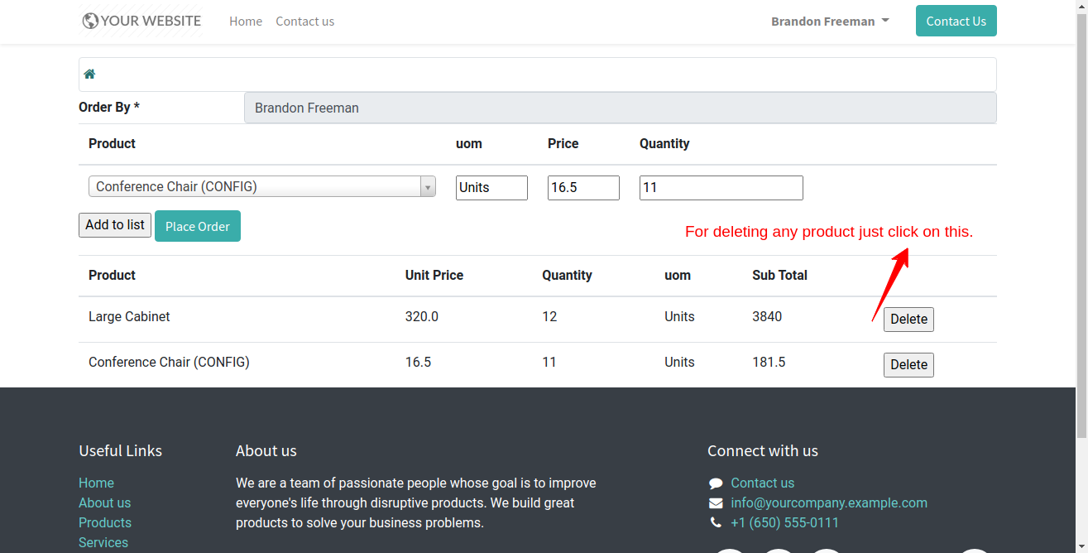Click the home breadcrumb icon
This screenshot has height=553, width=1088.
tap(89, 75)
